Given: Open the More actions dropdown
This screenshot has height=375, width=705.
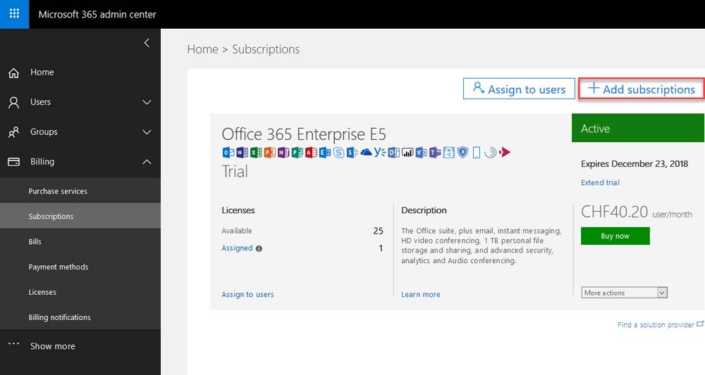Looking at the screenshot, I should point(624,293).
